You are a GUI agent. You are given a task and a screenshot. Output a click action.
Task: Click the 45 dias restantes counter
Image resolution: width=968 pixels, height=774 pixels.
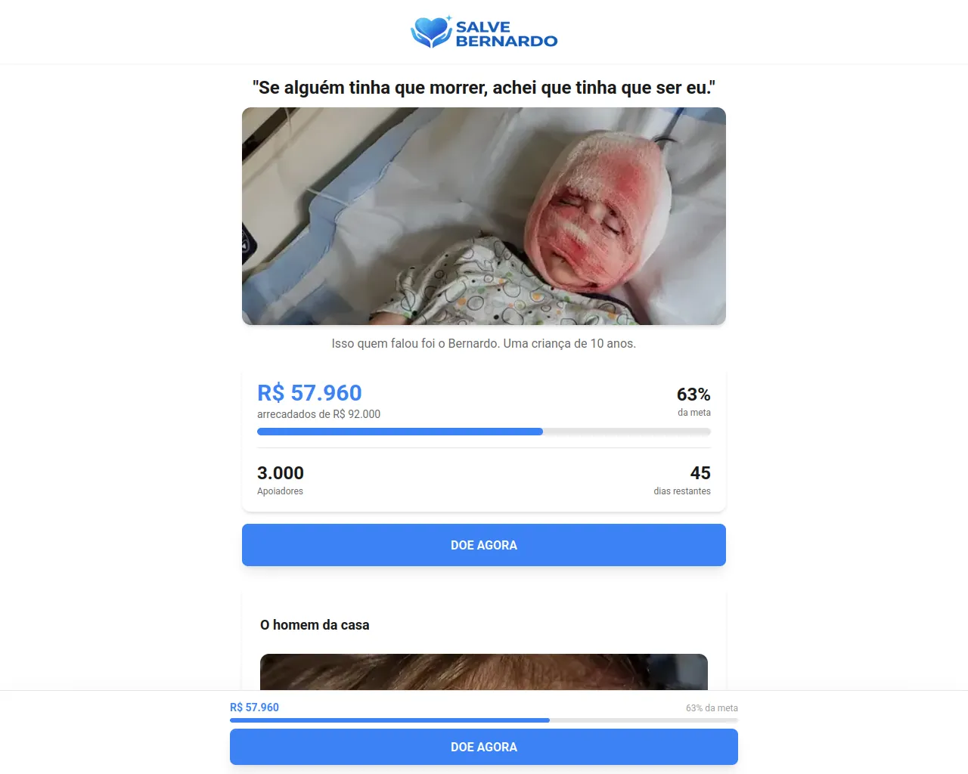[x=682, y=480]
